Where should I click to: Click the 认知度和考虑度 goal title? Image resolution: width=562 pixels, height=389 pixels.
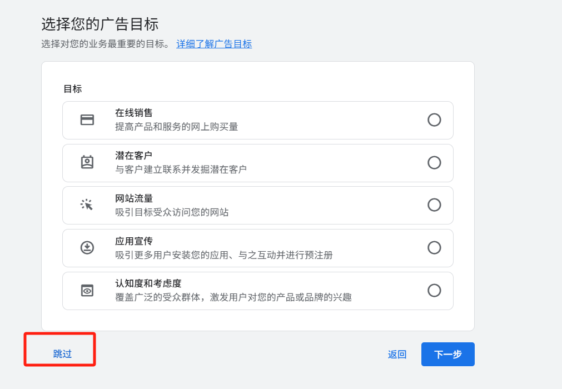[148, 283]
